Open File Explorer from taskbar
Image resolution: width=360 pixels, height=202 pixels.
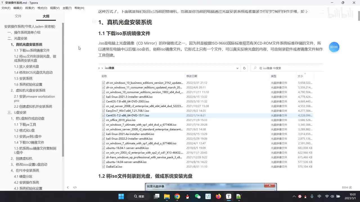(167, 196)
